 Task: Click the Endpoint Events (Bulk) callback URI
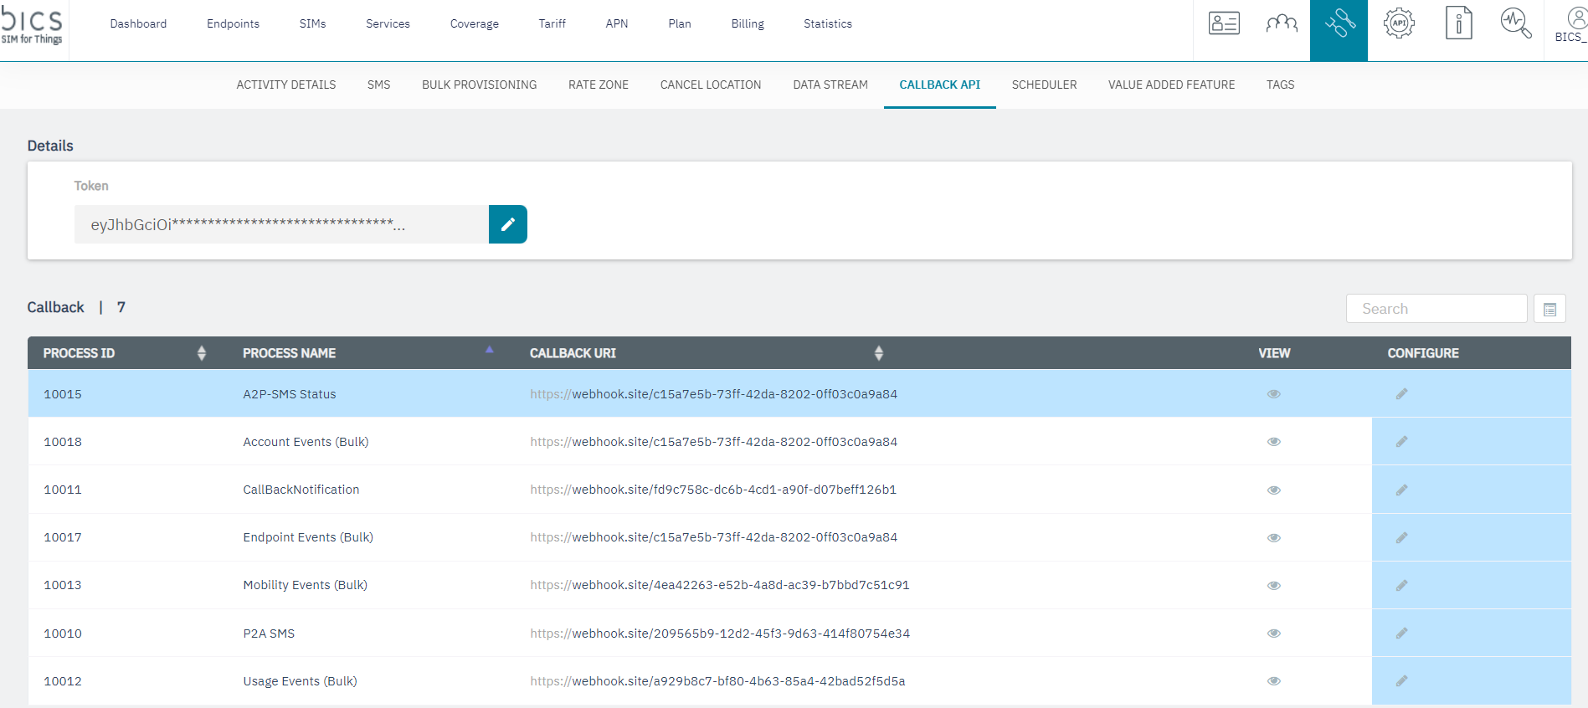(713, 537)
